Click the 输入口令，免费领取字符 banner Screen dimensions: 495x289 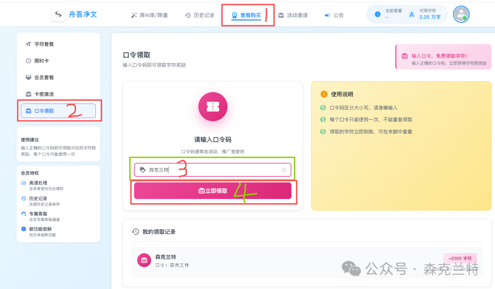[x=443, y=57]
